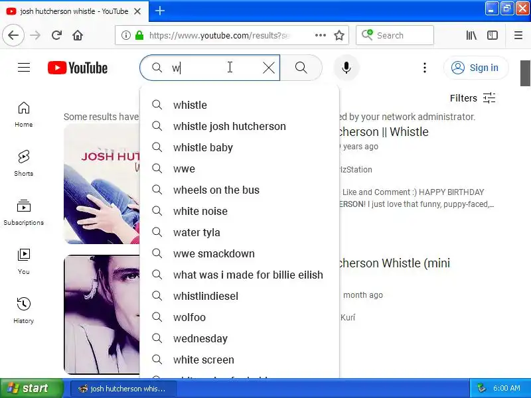This screenshot has width=531, height=398.
Task: Click the green padlock security icon
Action: point(139,35)
